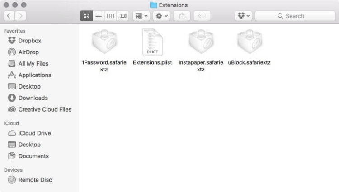Click the Share toolbar button
This screenshot has width=339, height=192.
[182, 16]
